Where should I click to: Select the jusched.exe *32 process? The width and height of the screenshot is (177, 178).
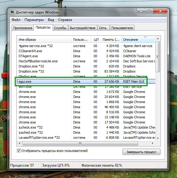86,132
